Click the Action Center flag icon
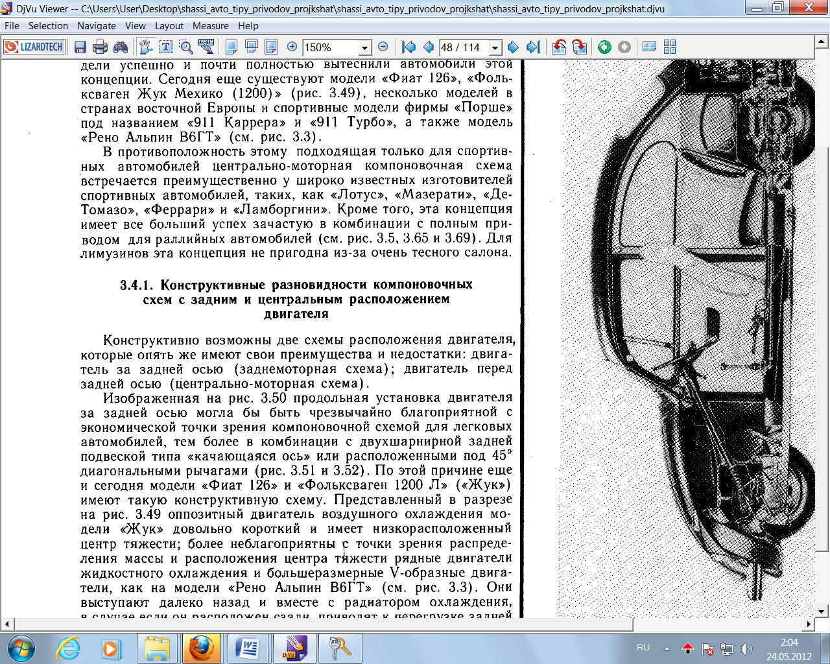 [x=707, y=648]
